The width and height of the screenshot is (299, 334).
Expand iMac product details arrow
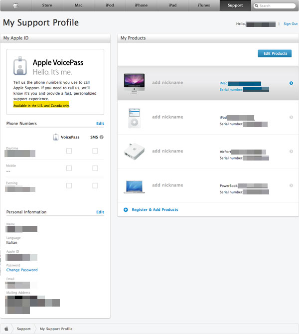click(x=291, y=83)
